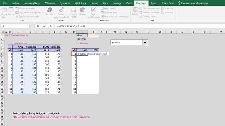The width and height of the screenshot is (225, 126).
Task: Open the malinowyexcel.pl link in A1
Action: click(17, 35)
